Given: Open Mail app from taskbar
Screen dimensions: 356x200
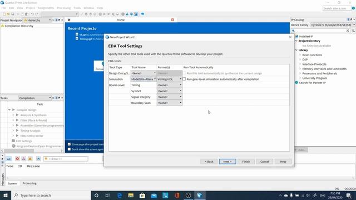Looking at the screenshot, I should (x=154, y=195).
